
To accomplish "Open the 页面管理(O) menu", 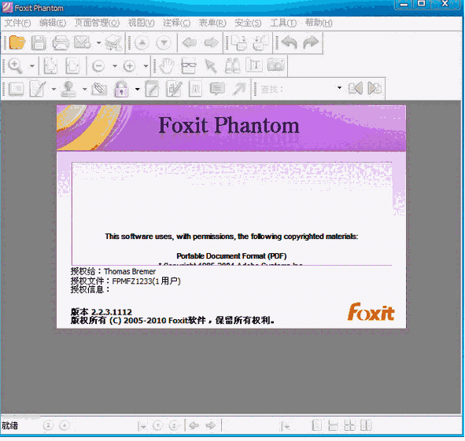I will pyautogui.click(x=97, y=23).
